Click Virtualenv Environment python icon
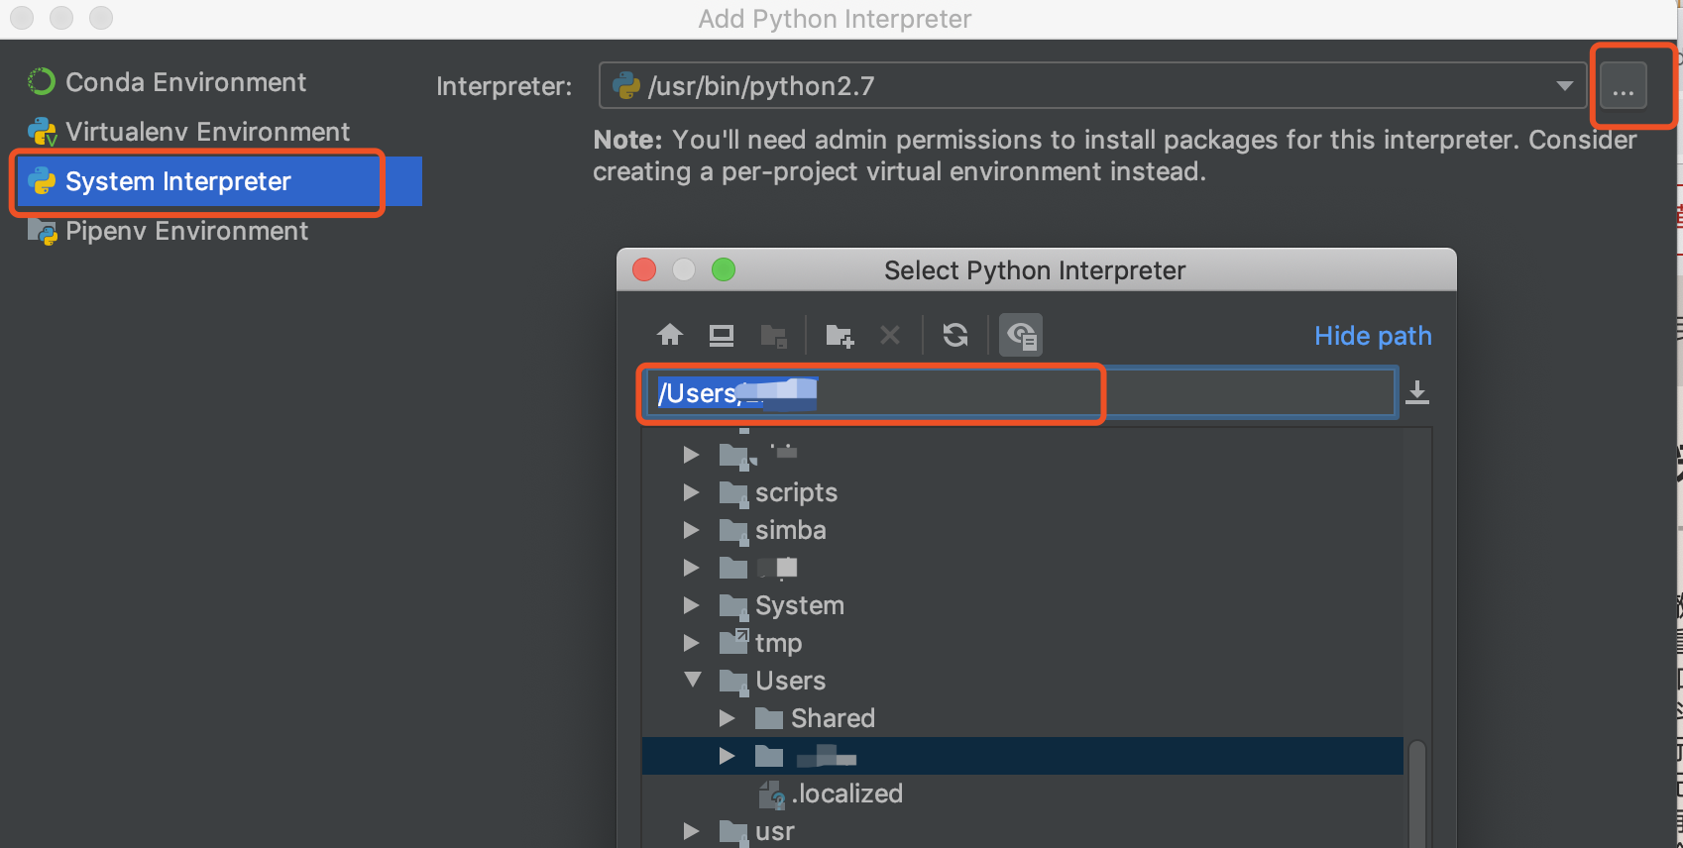1683x848 pixels. [42, 132]
